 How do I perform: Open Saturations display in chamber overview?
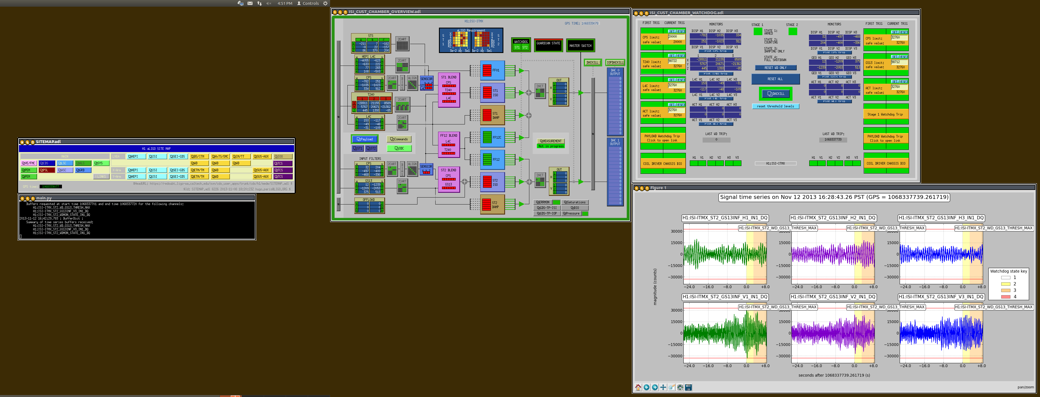[x=575, y=203]
